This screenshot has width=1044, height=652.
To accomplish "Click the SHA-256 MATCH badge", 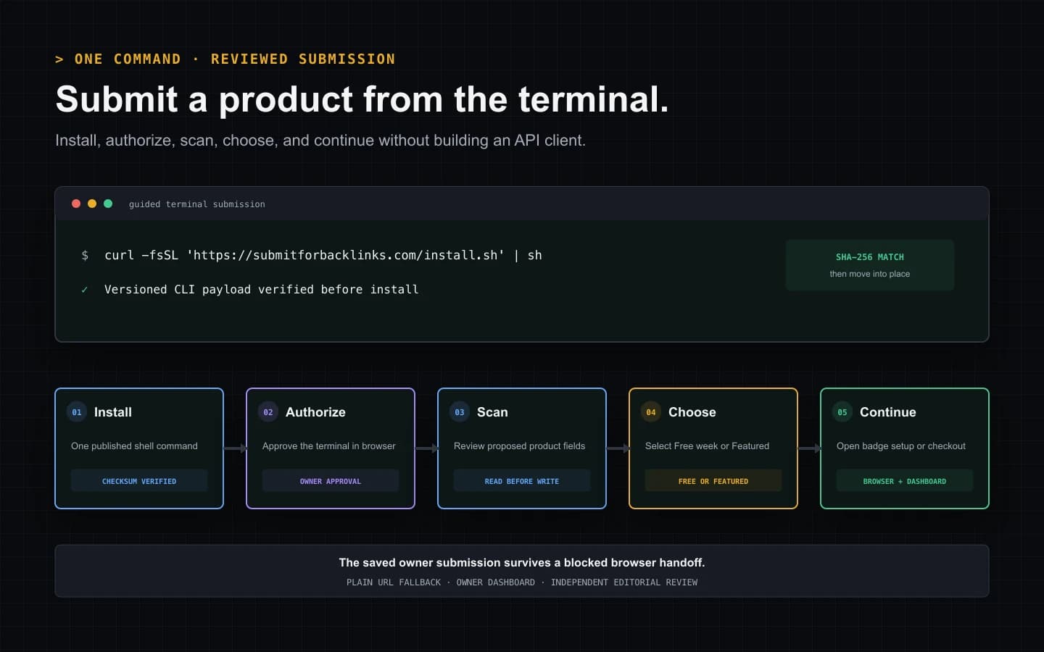I will (x=870, y=265).
